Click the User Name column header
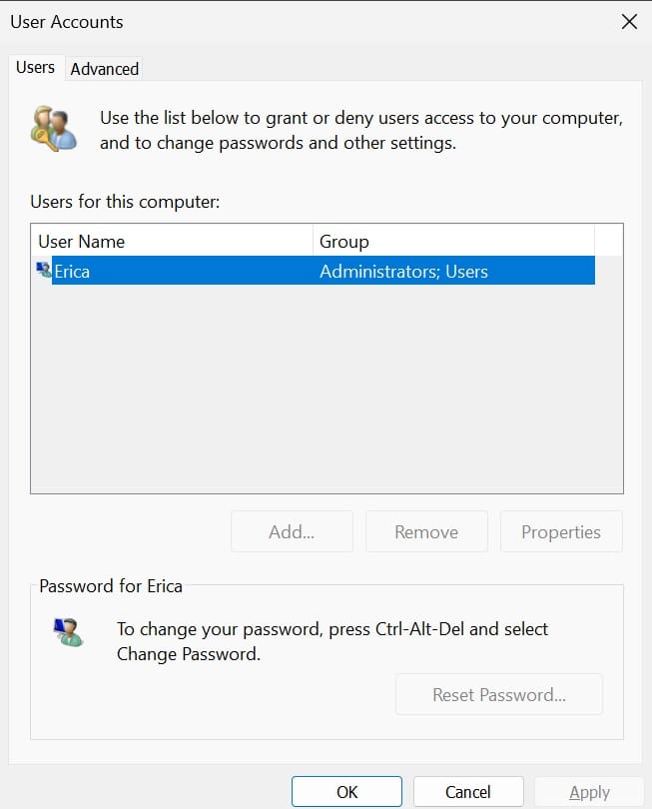The height and width of the screenshot is (809, 652). click(172, 241)
